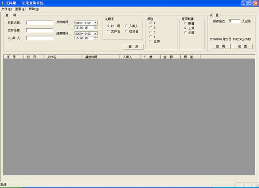259x188 pixels.
Task: Click the 栏目名称 input field
Action: click(40, 23)
